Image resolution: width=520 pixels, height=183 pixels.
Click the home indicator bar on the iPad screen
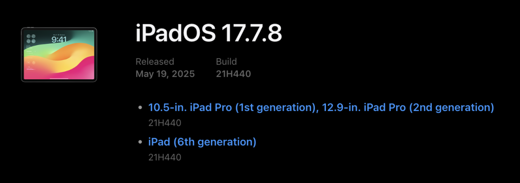pyautogui.click(x=59, y=79)
